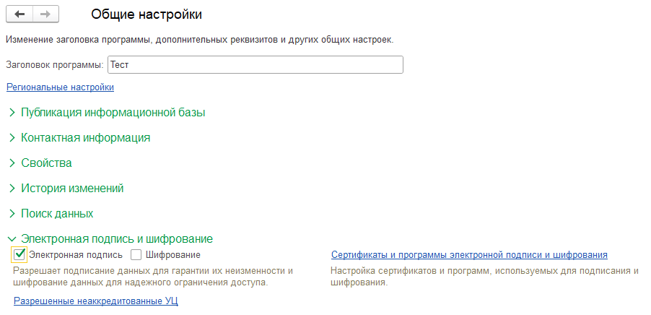Click the Заголовок программы input field

tap(255, 65)
